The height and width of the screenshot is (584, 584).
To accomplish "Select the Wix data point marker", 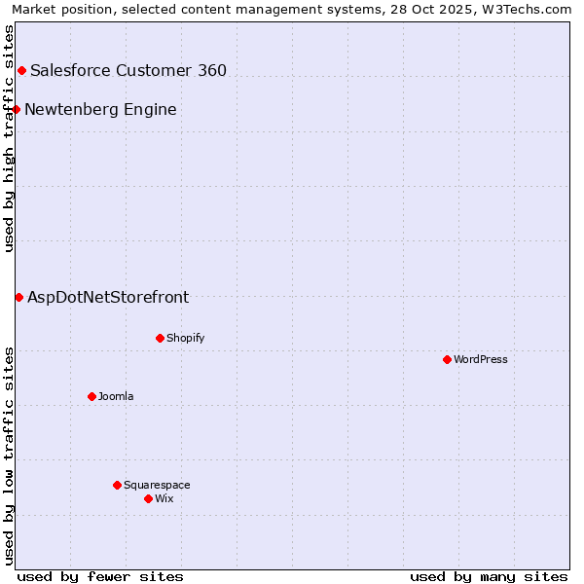I will click(148, 498).
